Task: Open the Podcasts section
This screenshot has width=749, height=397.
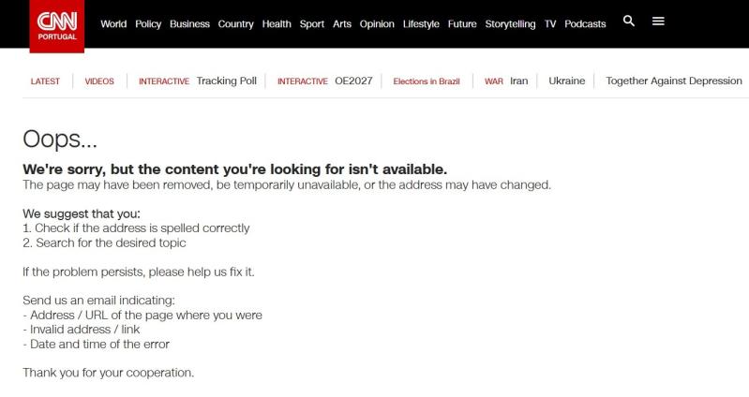Action: (585, 23)
